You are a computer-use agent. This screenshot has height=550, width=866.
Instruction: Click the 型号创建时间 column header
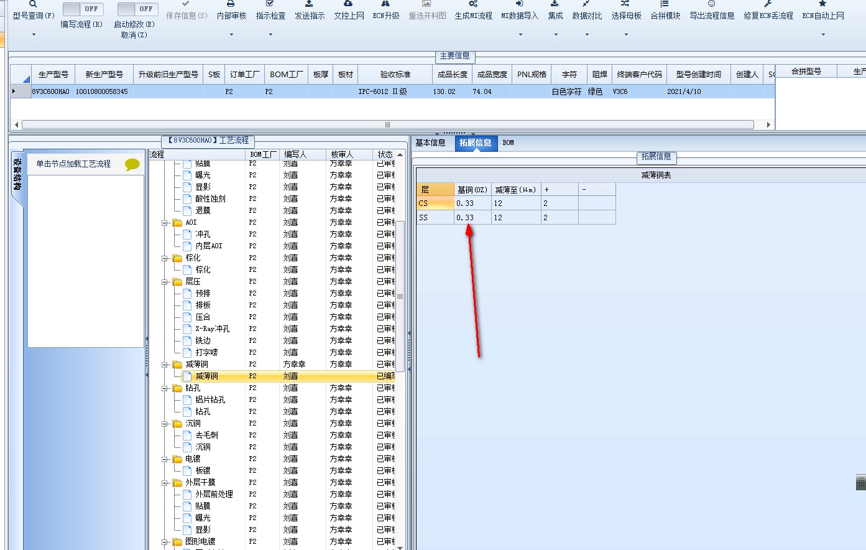click(698, 74)
